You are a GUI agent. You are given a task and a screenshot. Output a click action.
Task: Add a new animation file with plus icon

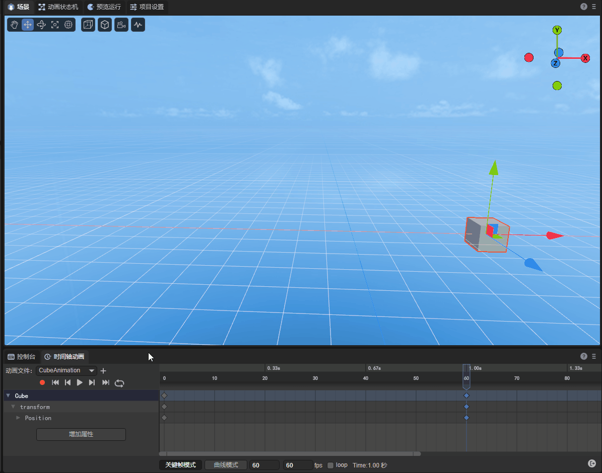tap(103, 371)
